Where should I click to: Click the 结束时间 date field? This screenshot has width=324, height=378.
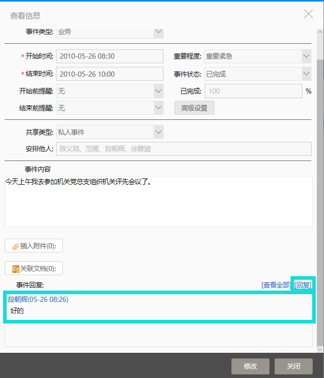coord(109,74)
